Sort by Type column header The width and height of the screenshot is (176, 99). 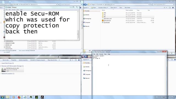coord(138,10)
